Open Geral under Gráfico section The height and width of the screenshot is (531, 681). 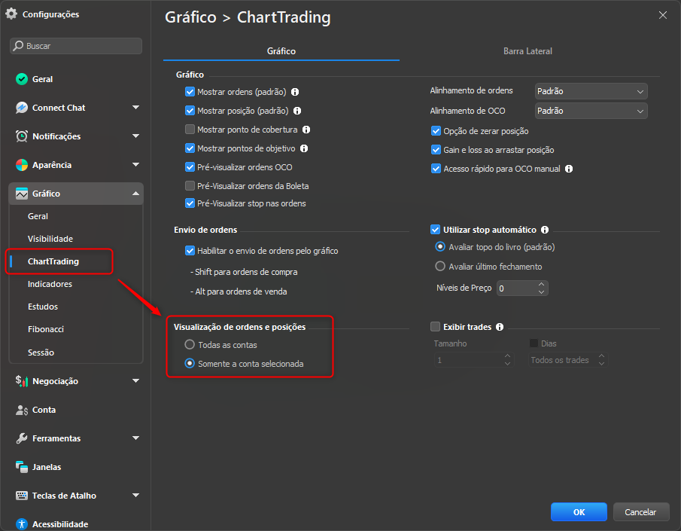coord(38,216)
